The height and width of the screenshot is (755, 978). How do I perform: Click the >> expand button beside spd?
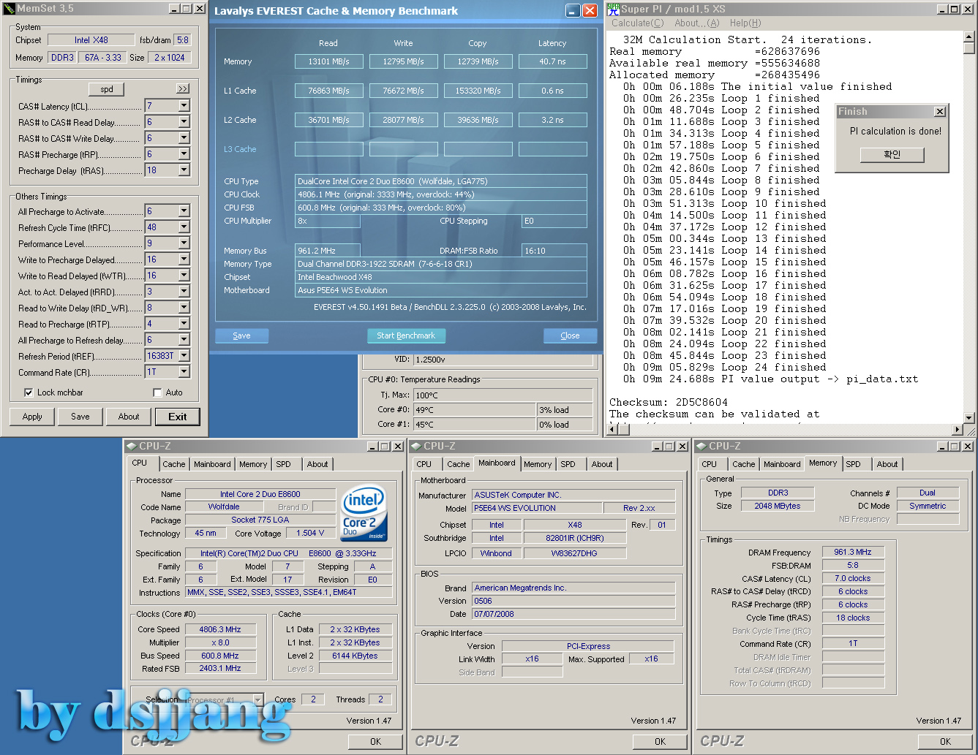point(183,88)
